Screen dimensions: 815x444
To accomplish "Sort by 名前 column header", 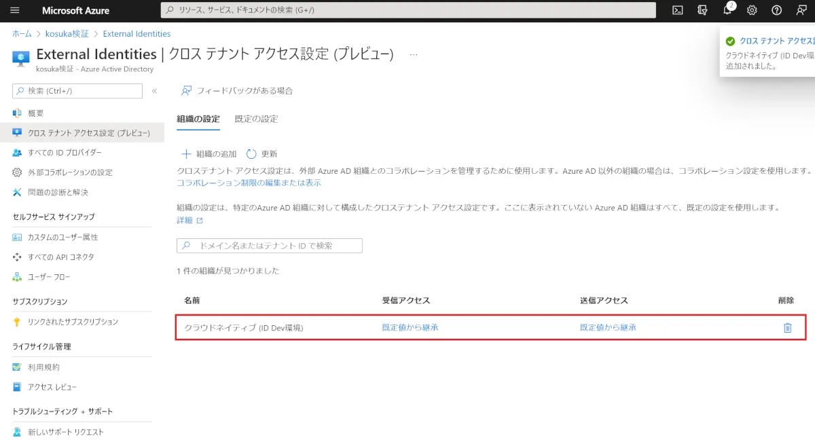I will [192, 300].
